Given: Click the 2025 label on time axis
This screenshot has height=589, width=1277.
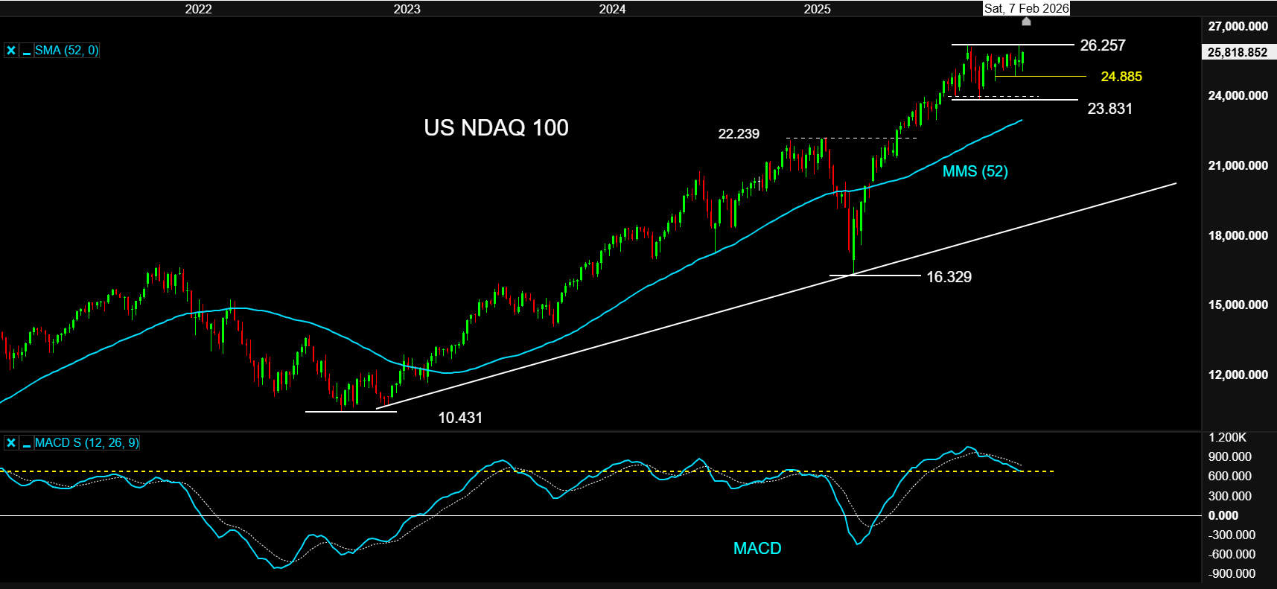Looking at the screenshot, I should coord(817,9).
